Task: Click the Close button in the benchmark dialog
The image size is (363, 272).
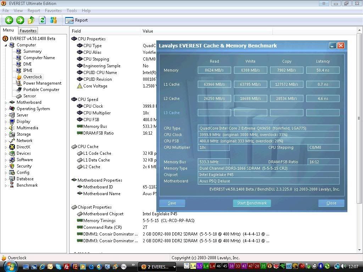Action: [x=331, y=203]
